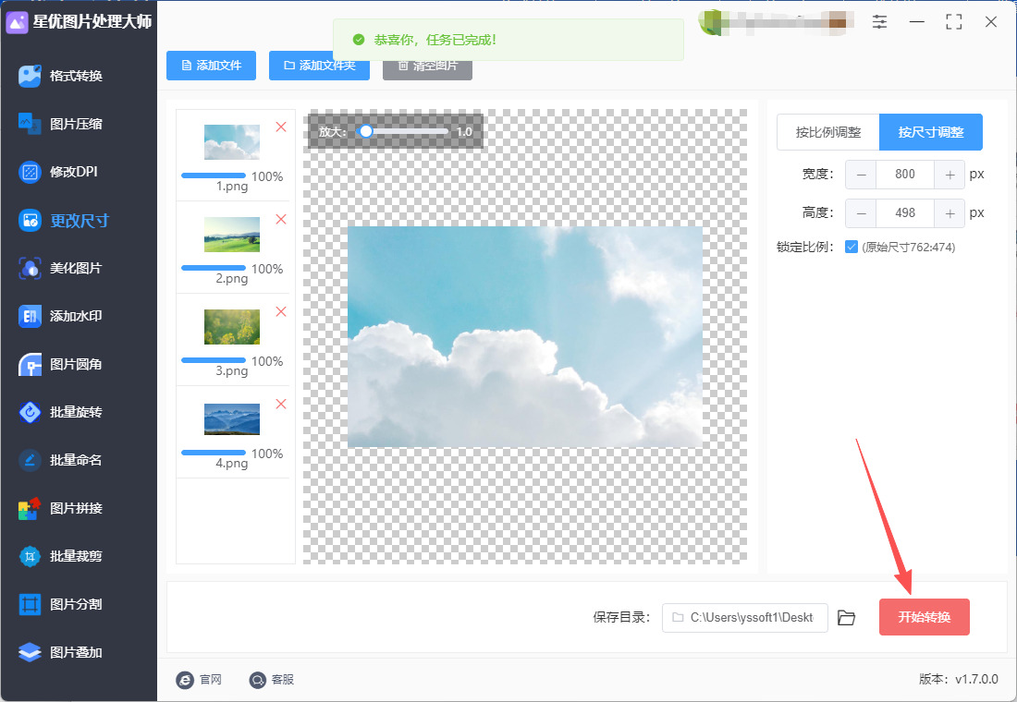
Task: Remove 1.png with its red X
Action: (281, 127)
